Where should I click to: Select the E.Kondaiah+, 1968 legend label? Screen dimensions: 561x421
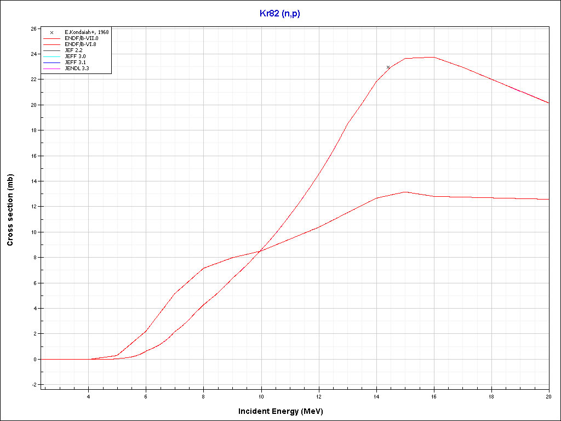pos(87,32)
